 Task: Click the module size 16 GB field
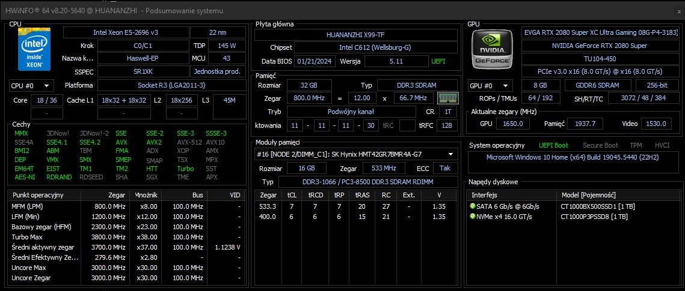pyautogui.click(x=307, y=168)
